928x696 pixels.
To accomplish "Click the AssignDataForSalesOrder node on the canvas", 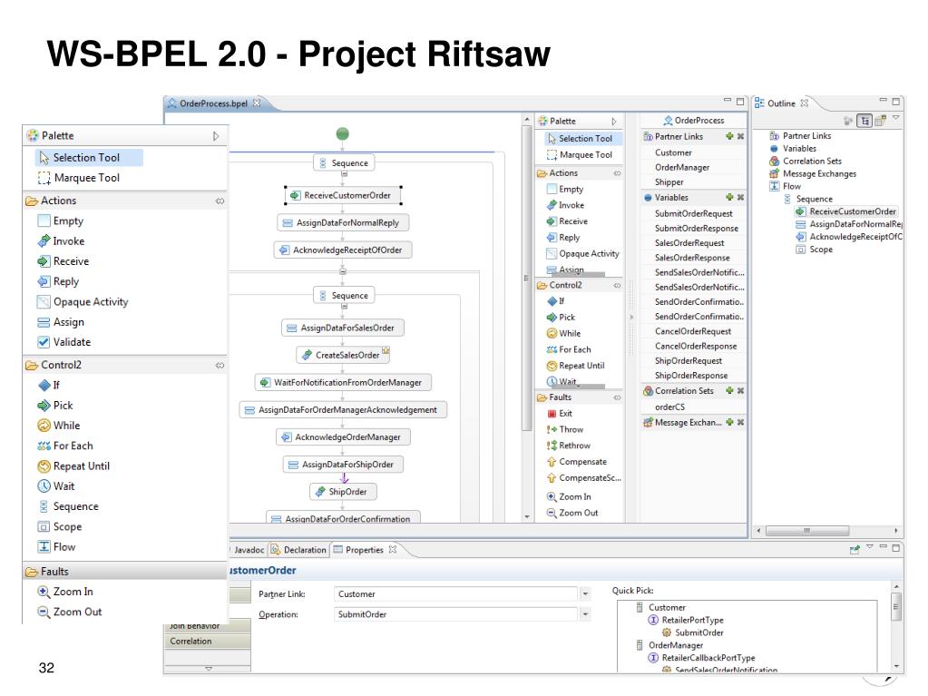I will [343, 328].
